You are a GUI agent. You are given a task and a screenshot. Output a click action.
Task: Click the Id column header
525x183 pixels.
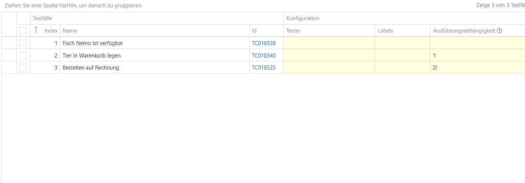click(254, 31)
